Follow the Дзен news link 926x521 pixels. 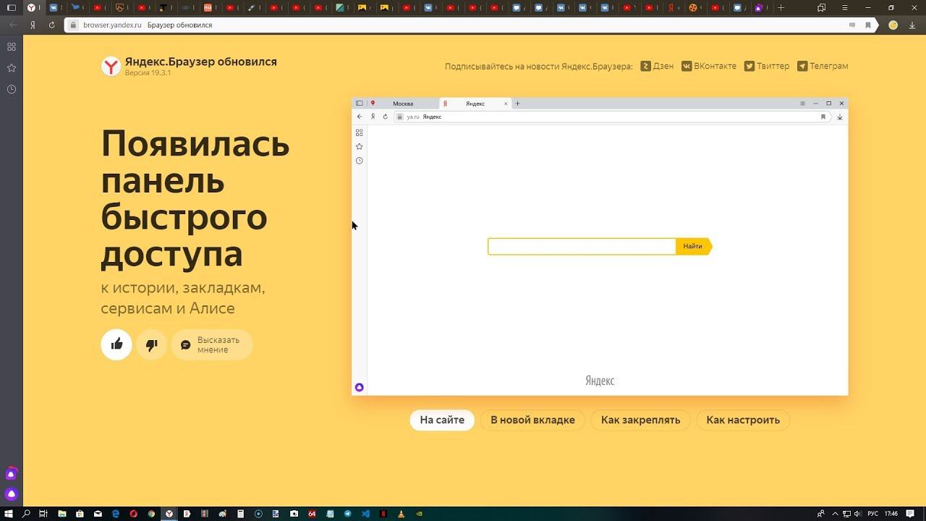coord(657,66)
